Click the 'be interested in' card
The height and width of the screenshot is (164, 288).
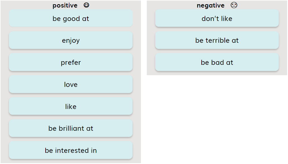[x=71, y=150]
